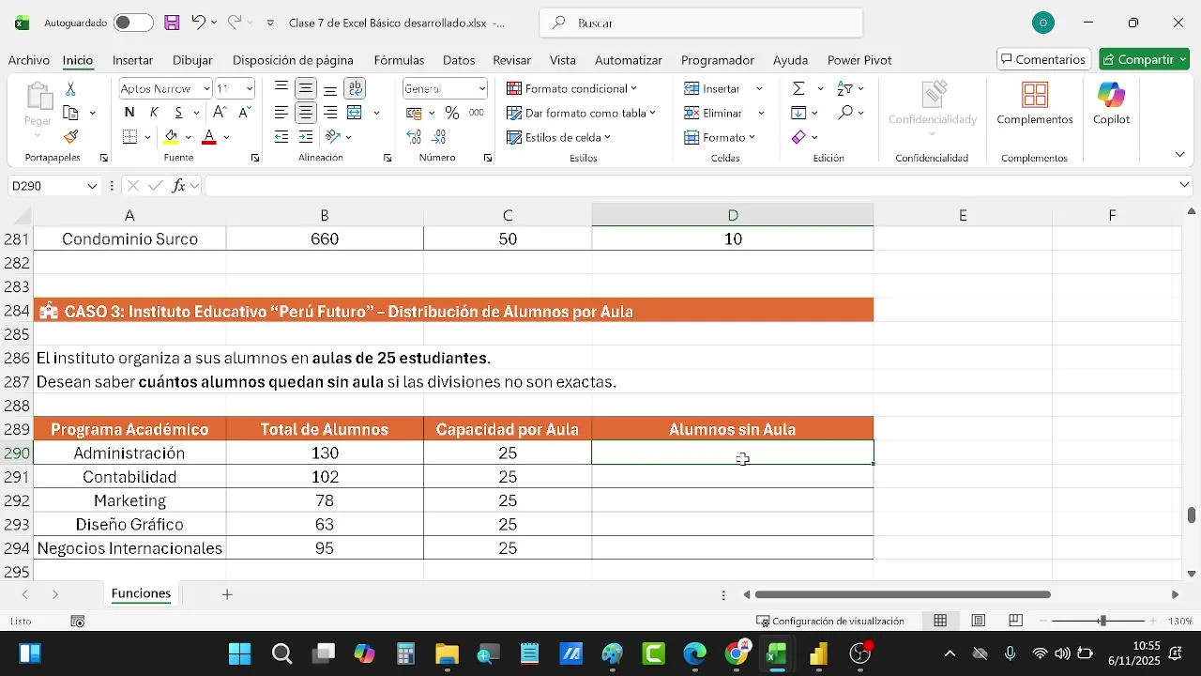Viewport: 1201px width, 676px height.
Task: Toggle the Autoguardado switch
Action: tap(133, 23)
